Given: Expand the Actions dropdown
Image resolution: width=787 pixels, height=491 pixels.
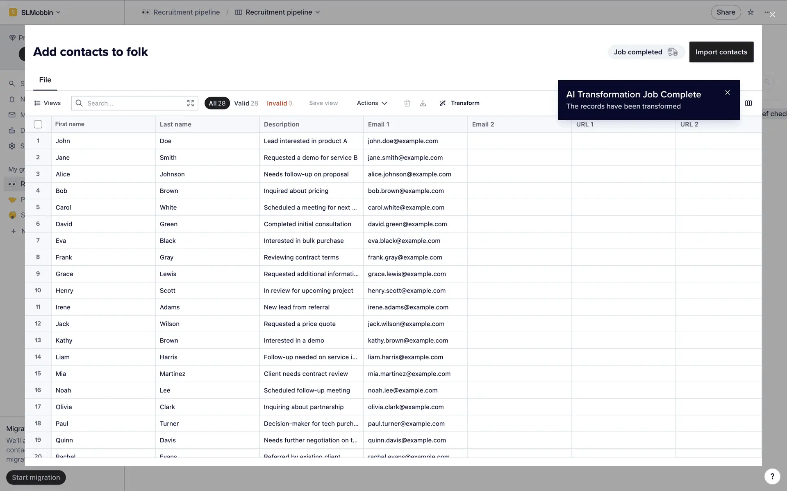Looking at the screenshot, I should pyautogui.click(x=372, y=103).
